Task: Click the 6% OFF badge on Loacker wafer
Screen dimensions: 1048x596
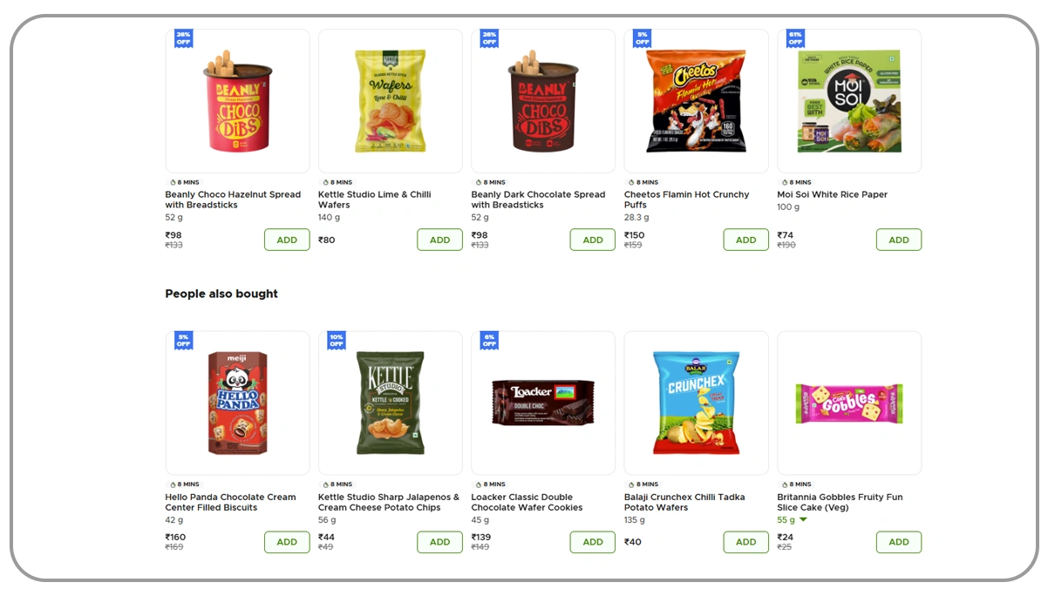Action: pos(489,340)
